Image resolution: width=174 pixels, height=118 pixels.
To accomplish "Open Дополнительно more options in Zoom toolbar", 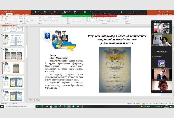I will [142, 12].
